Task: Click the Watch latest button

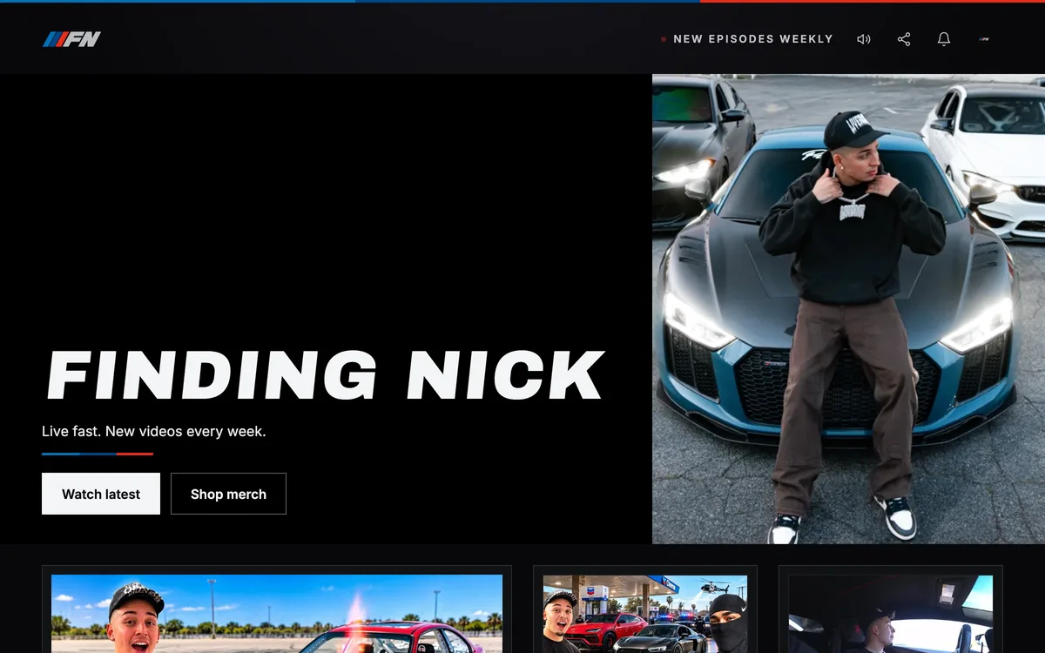Action: point(101,494)
